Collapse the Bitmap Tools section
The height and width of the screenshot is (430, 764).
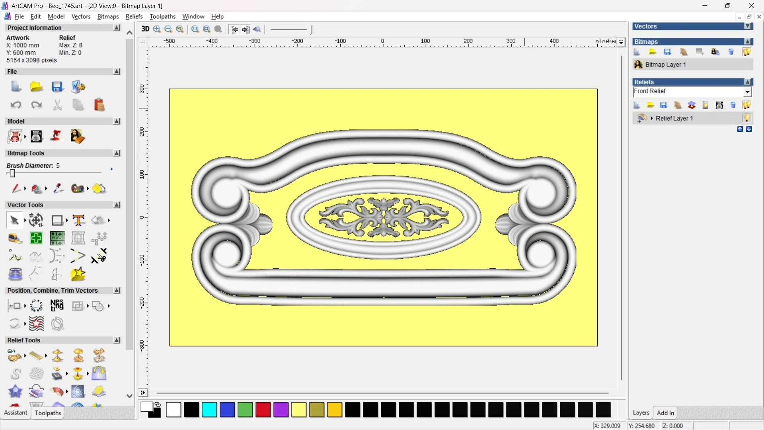[x=117, y=153]
